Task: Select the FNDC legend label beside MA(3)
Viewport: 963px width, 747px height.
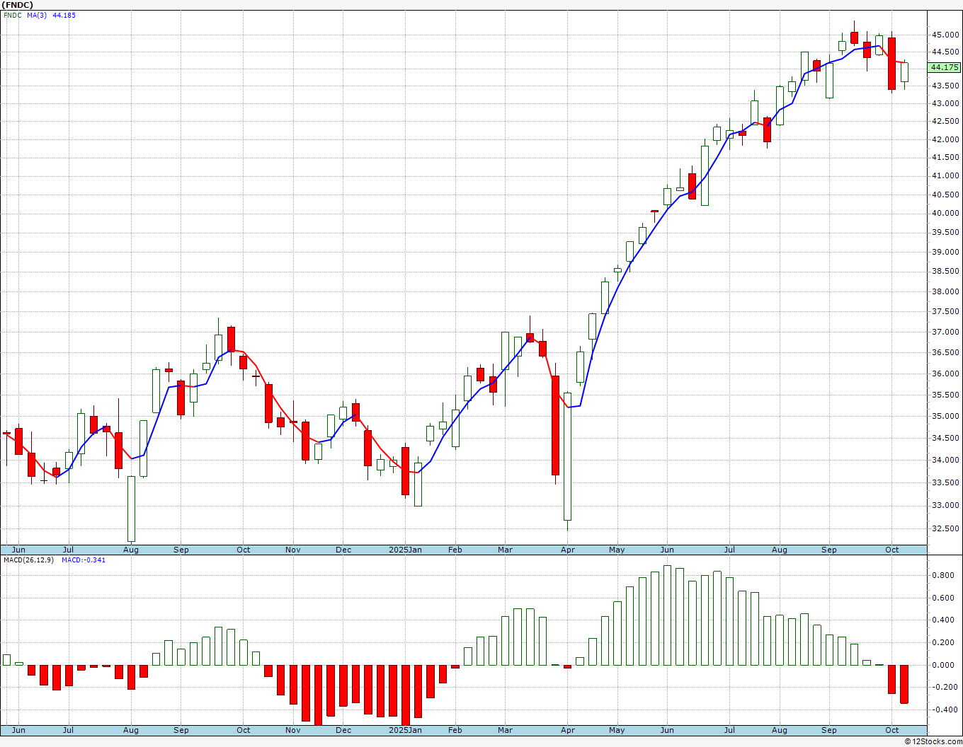Action: [13, 15]
